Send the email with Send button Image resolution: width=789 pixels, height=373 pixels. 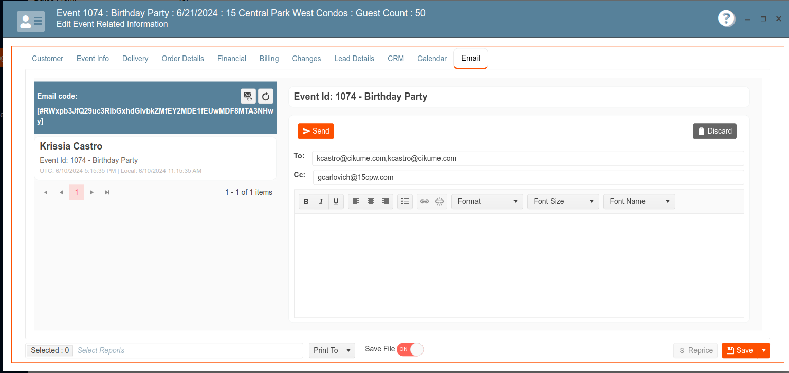316,131
